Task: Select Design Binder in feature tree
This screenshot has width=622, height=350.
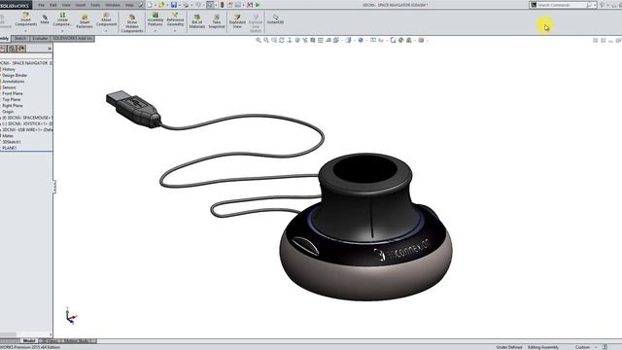Action: (x=15, y=75)
